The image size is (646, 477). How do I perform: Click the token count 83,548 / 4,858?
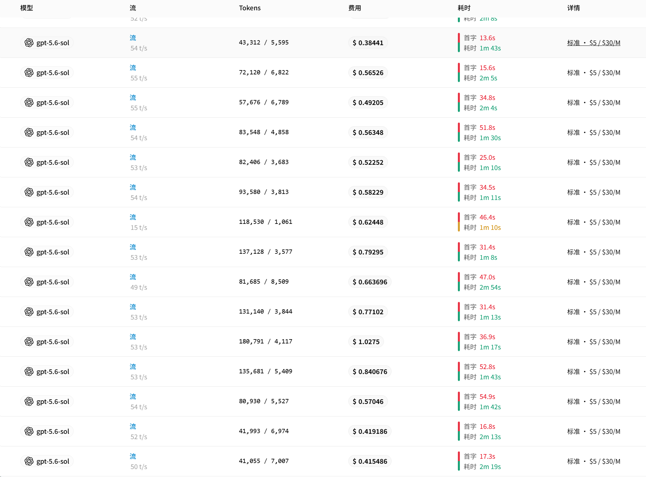(x=264, y=132)
